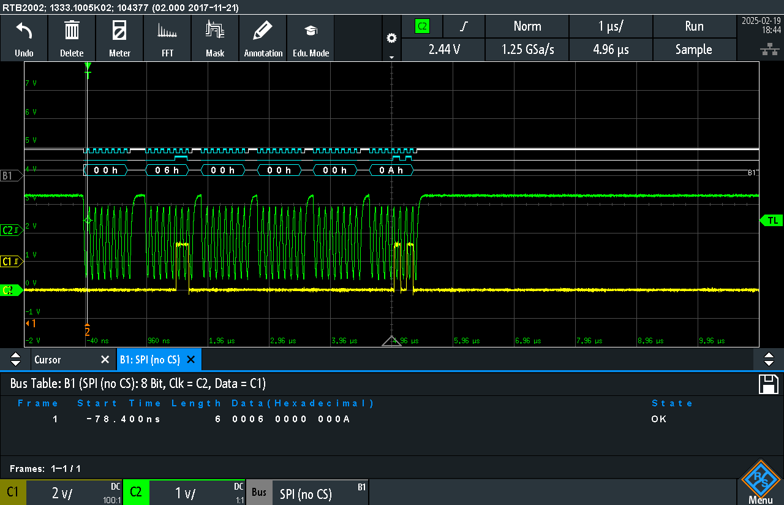Open the 1 µs/ time base setting
Screen dimensions: 784x505
point(611,26)
